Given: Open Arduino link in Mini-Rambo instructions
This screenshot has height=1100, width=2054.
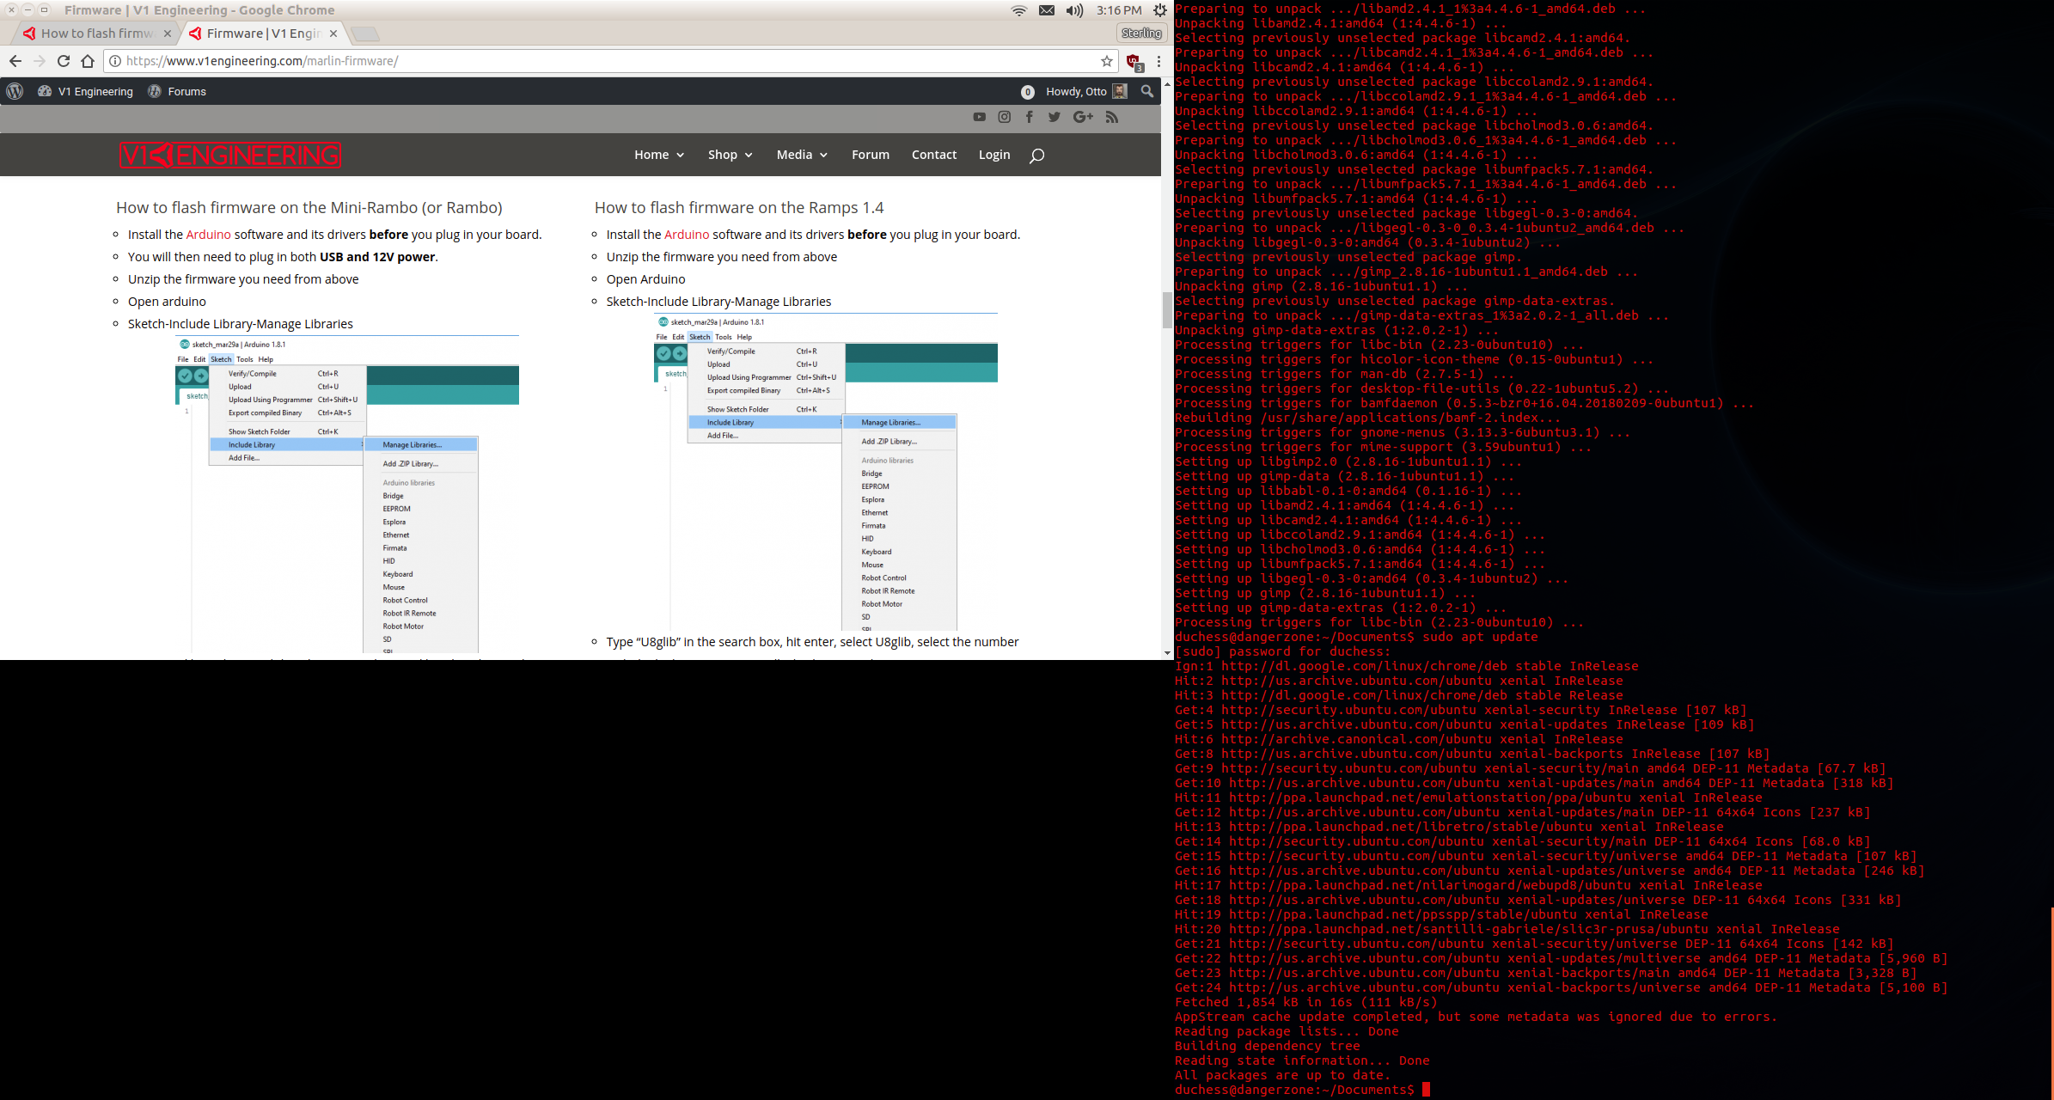Looking at the screenshot, I should [209, 235].
